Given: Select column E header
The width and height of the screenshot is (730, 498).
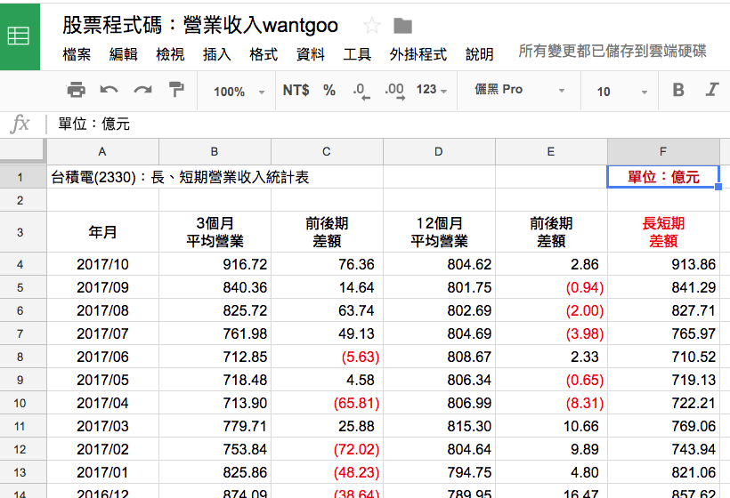Looking at the screenshot, I should click(x=551, y=151).
